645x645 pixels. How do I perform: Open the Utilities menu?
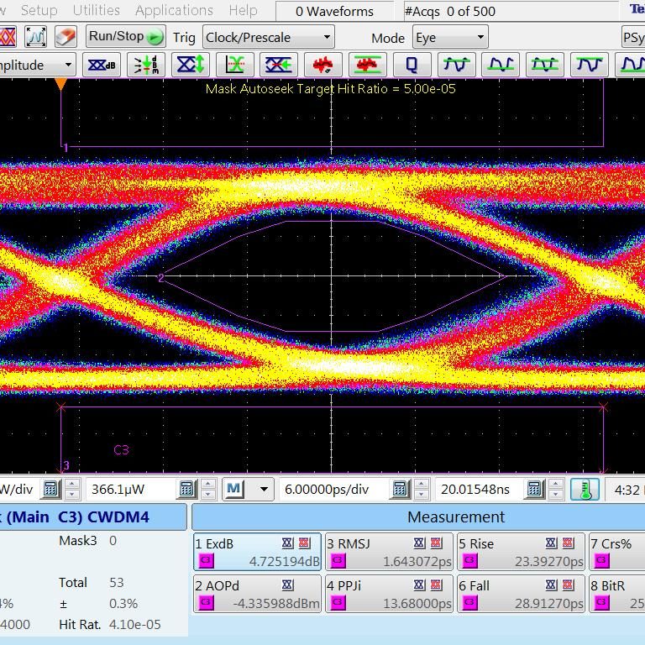97,10
